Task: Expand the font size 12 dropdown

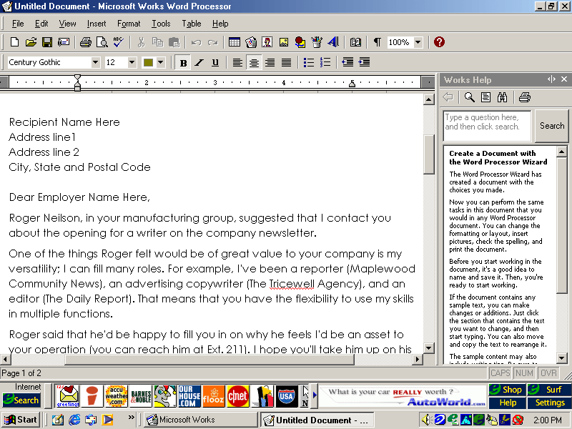Action: tap(132, 62)
